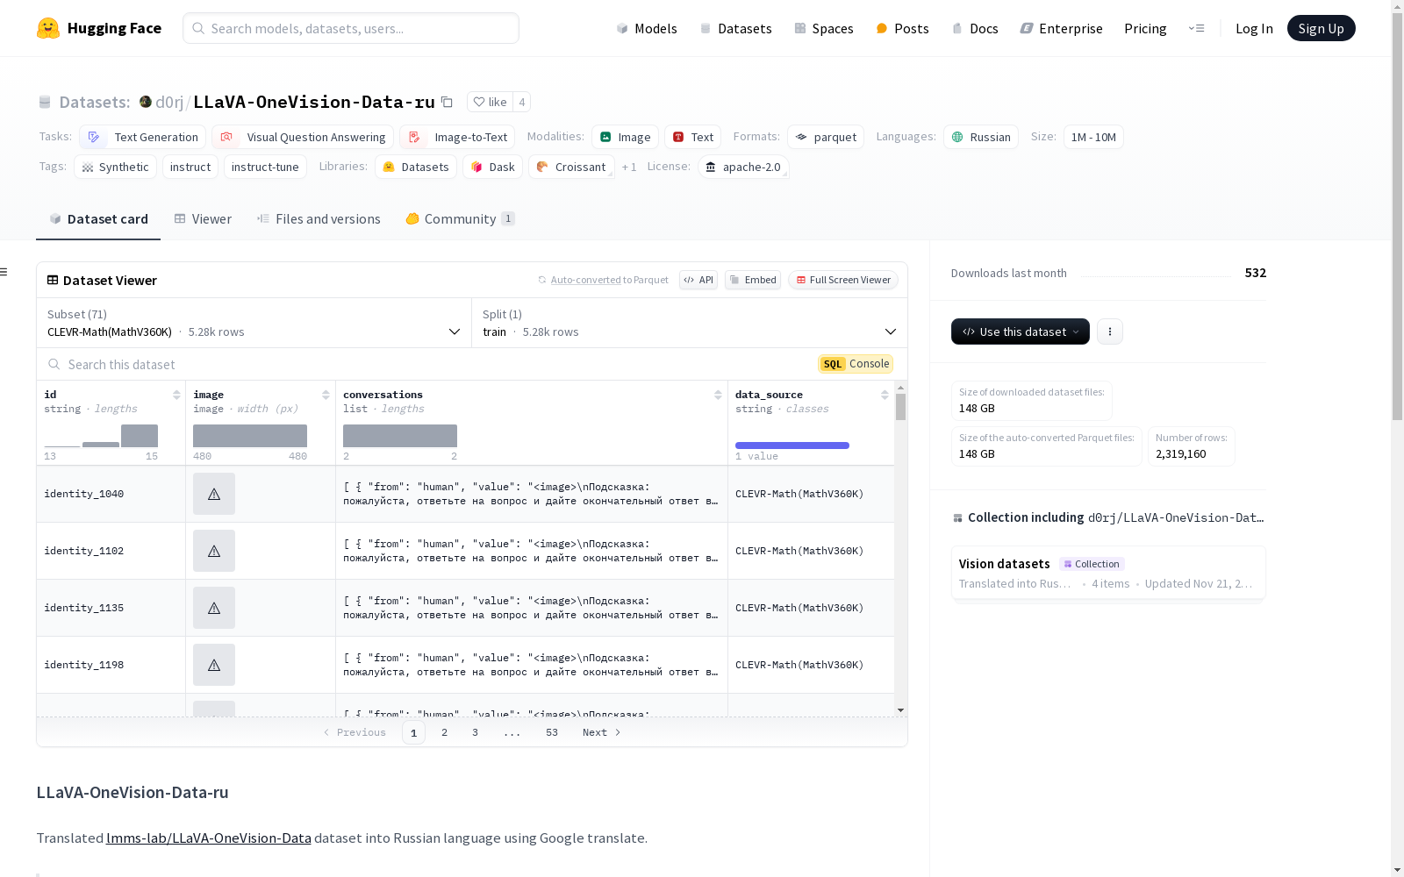Click the d0rj owner name link
Viewport: 1404px width, 877px height.
[x=169, y=102]
